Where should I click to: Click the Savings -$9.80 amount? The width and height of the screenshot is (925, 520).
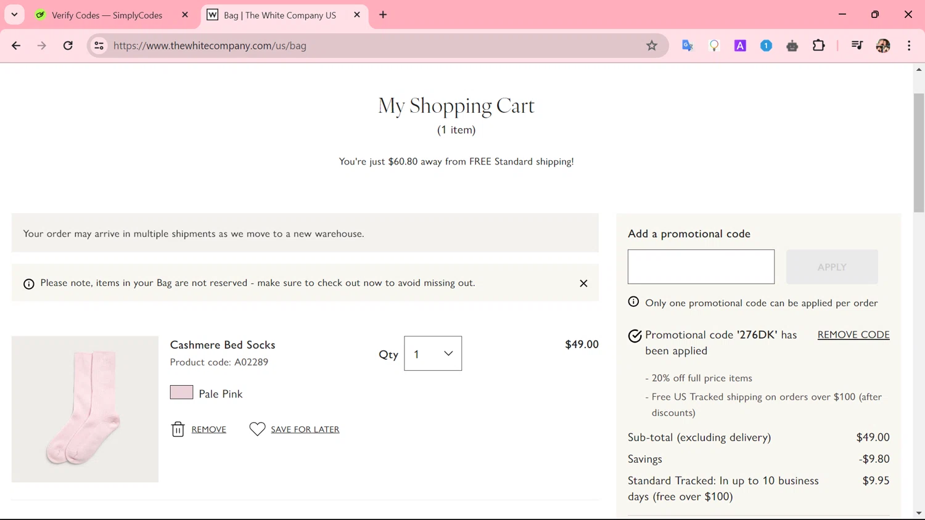874,459
